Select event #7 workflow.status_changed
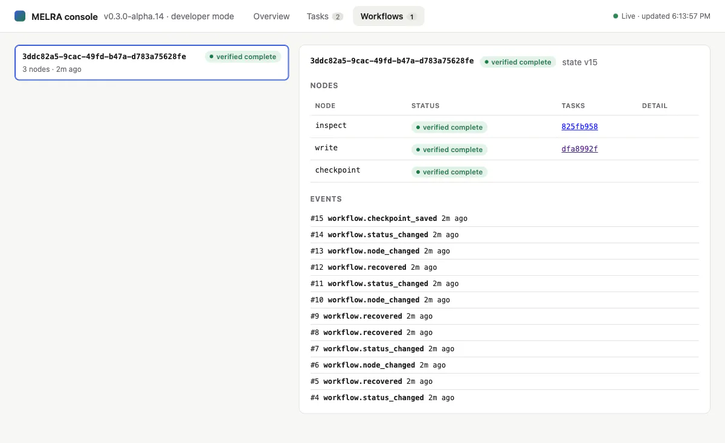725x443 pixels. click(x=504, y=349)
